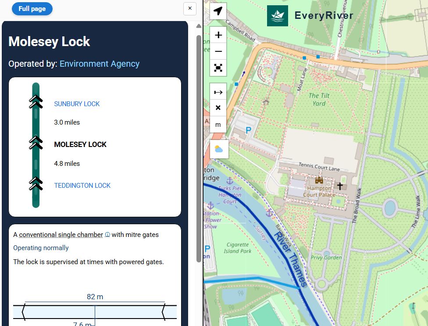Click info icon beside conventional single chamber
Image resolution: width=428 pixels, height=326 pixels.
(x=107, y=235)
